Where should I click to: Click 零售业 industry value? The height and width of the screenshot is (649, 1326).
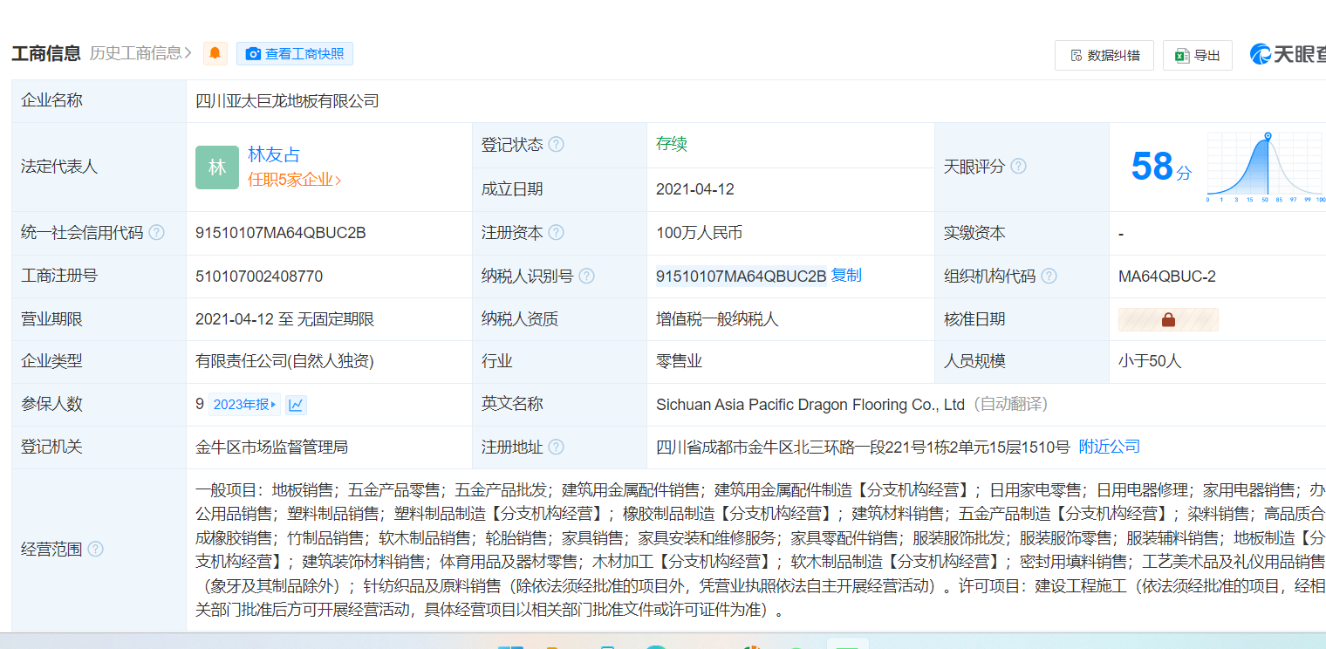point(680,361)
